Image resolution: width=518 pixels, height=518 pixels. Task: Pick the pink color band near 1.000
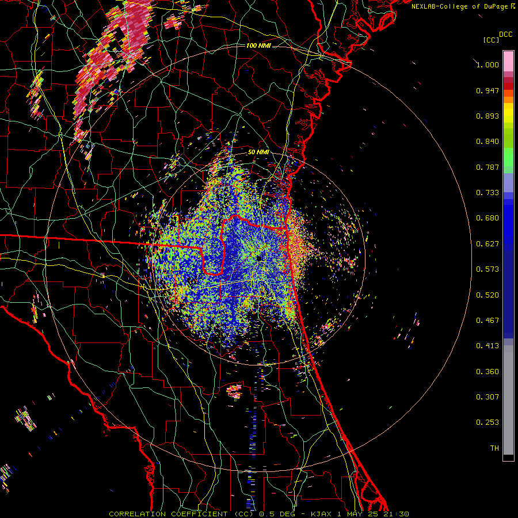coord(508,62)
